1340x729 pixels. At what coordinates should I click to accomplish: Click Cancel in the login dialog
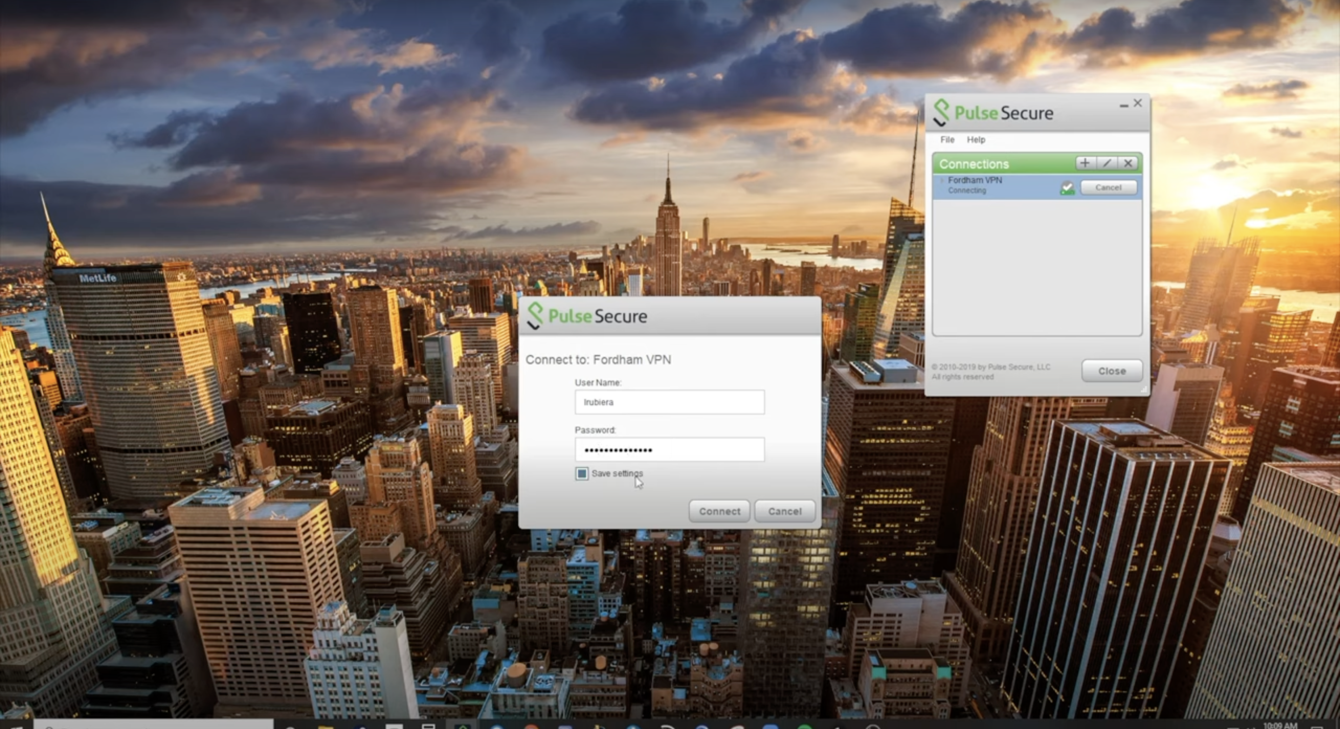point(785,511)
